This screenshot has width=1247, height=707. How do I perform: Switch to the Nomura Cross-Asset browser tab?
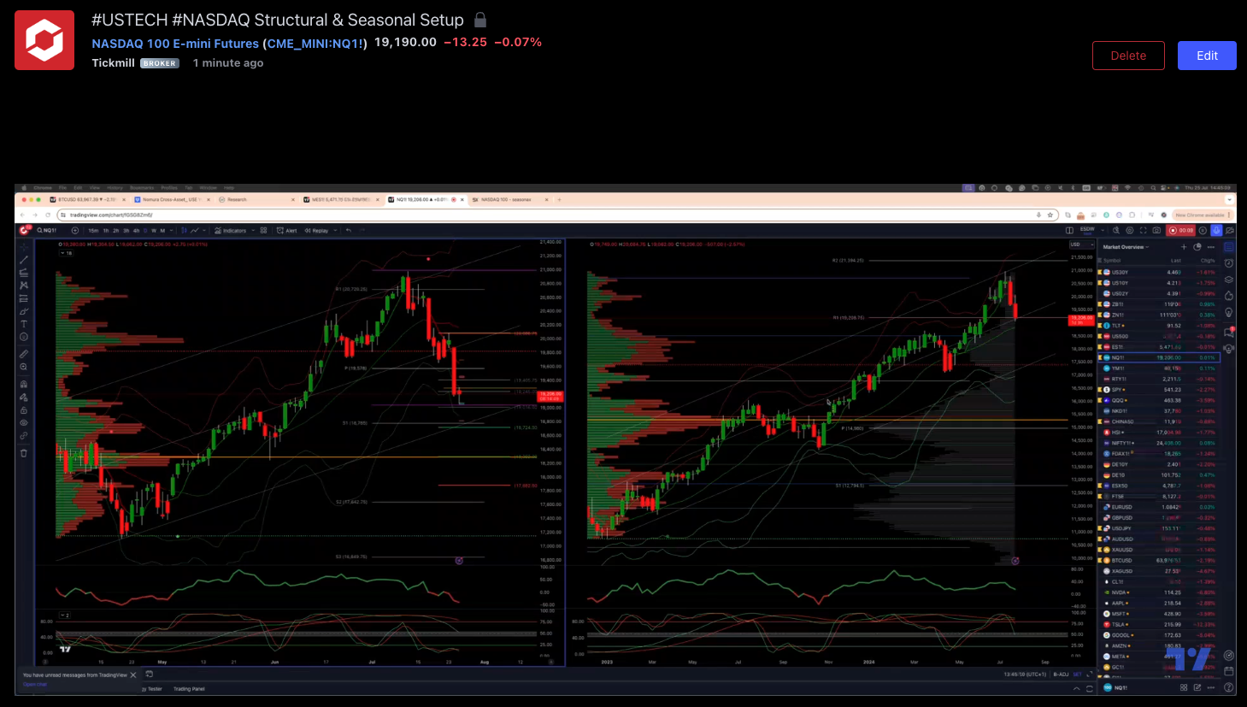coord(173,199)
